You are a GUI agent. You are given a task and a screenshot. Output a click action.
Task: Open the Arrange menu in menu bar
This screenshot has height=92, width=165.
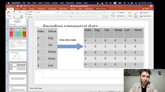[x=55, y=3]
